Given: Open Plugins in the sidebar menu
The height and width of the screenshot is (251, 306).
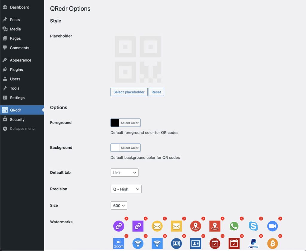Looking at the screenshot, I should [x=16, y=70].
